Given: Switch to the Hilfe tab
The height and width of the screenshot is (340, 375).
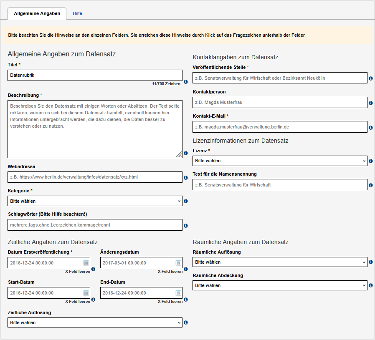Looking at the screenshot, I should pos(77,13).
